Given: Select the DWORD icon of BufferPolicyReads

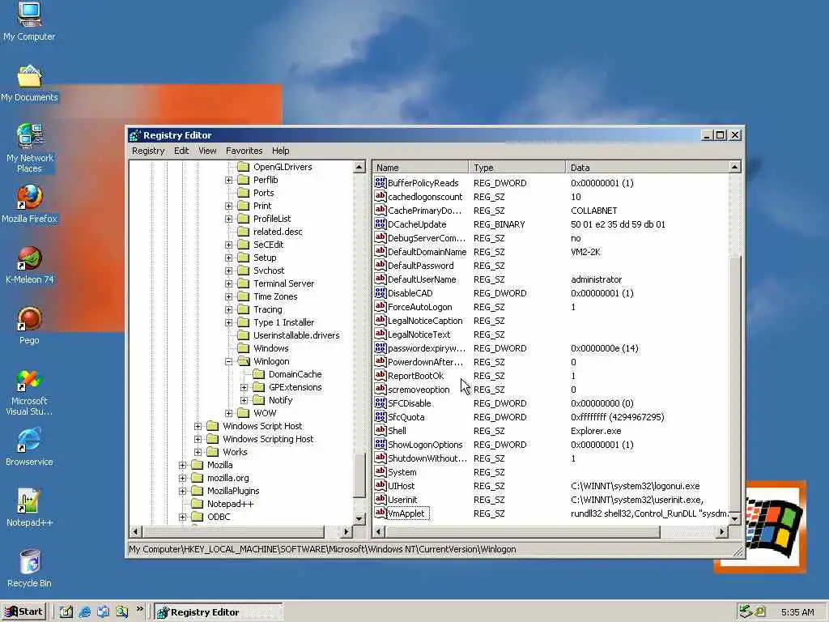Looking at the screenshot, I should [x=380, y=182].
